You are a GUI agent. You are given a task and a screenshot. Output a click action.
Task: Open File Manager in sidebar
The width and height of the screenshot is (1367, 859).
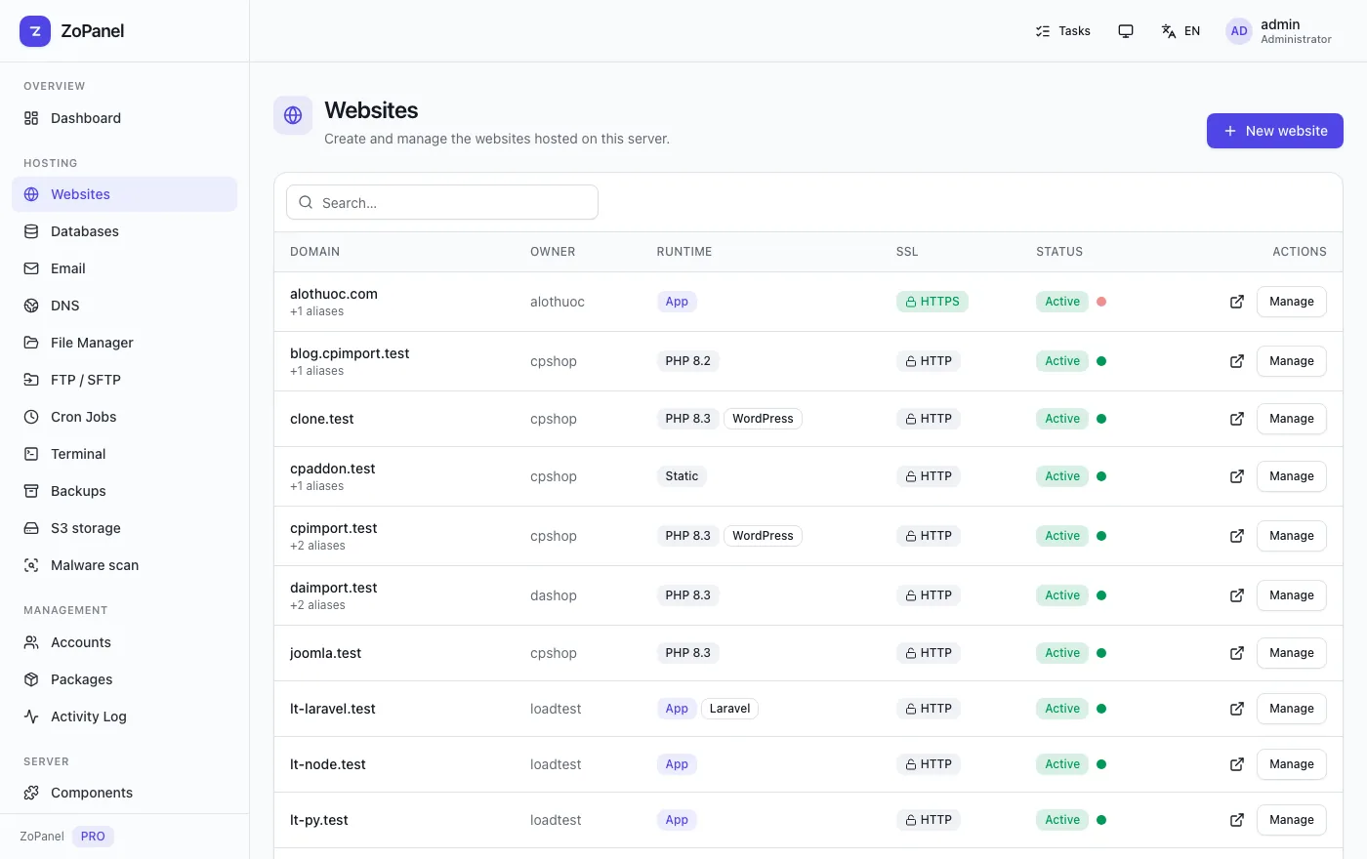click(x=125, y=343)
